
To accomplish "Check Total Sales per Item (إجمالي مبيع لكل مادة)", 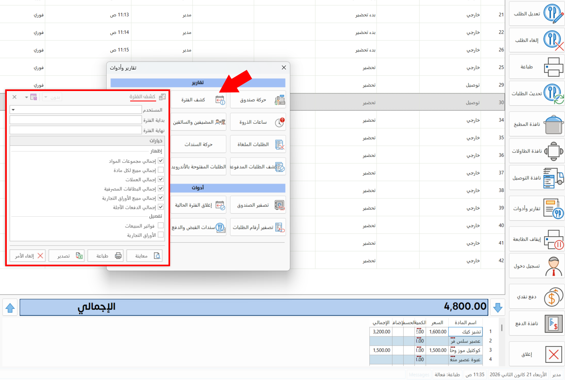I will coord(161,170).
